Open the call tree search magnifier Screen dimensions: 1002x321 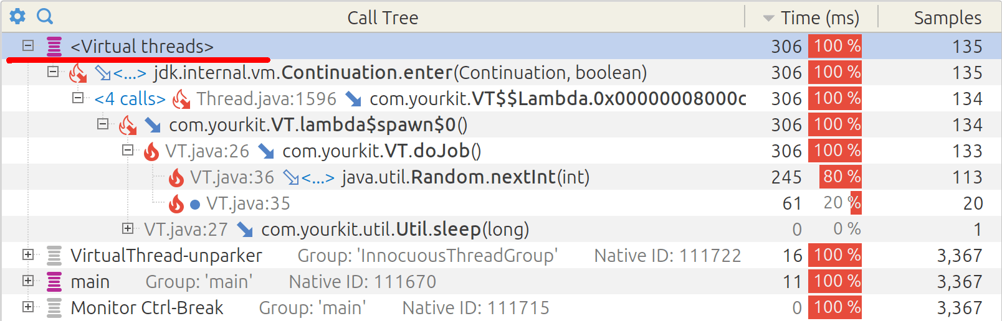point(45,17)
